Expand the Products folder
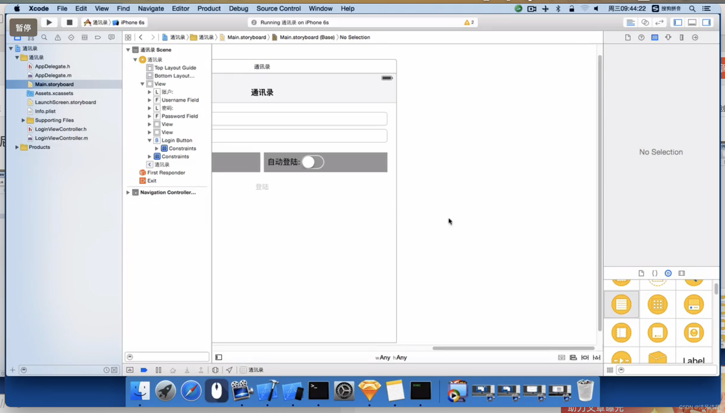This screenshot has width=725, height=413. coord(17,147)
